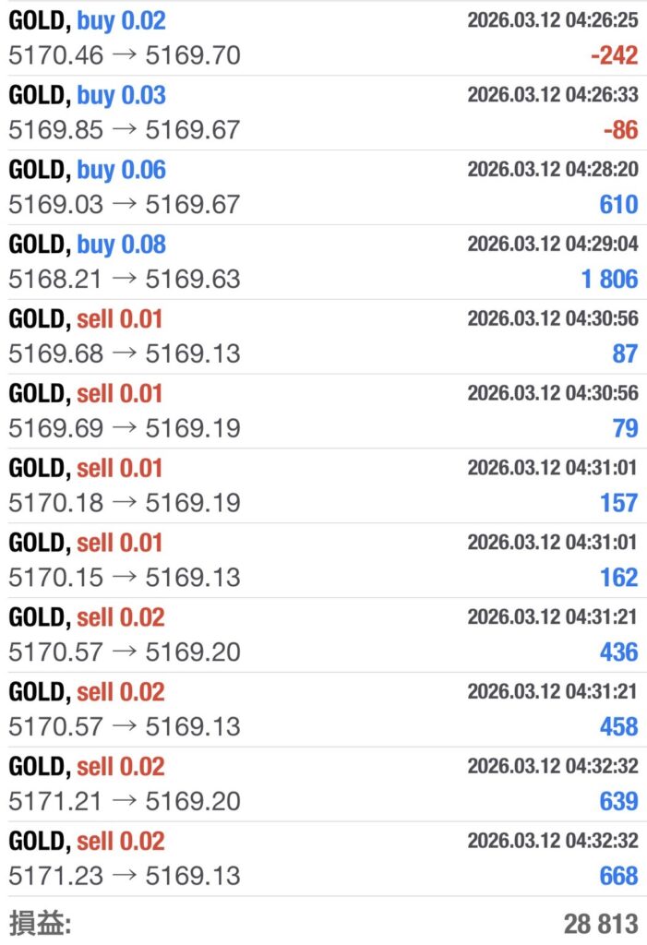Tap the 162 profit value
Viewport: 647px width, 945px height.
618,578
